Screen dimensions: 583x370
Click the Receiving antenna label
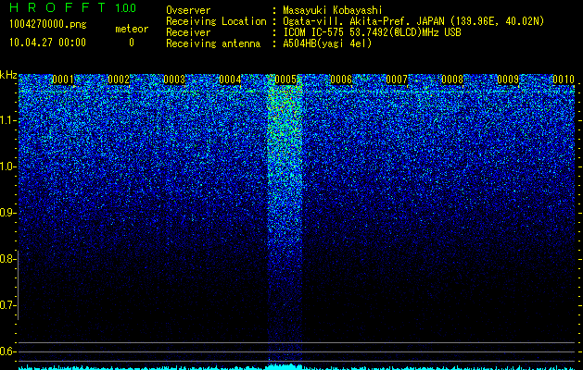click(x=213, y=43)
